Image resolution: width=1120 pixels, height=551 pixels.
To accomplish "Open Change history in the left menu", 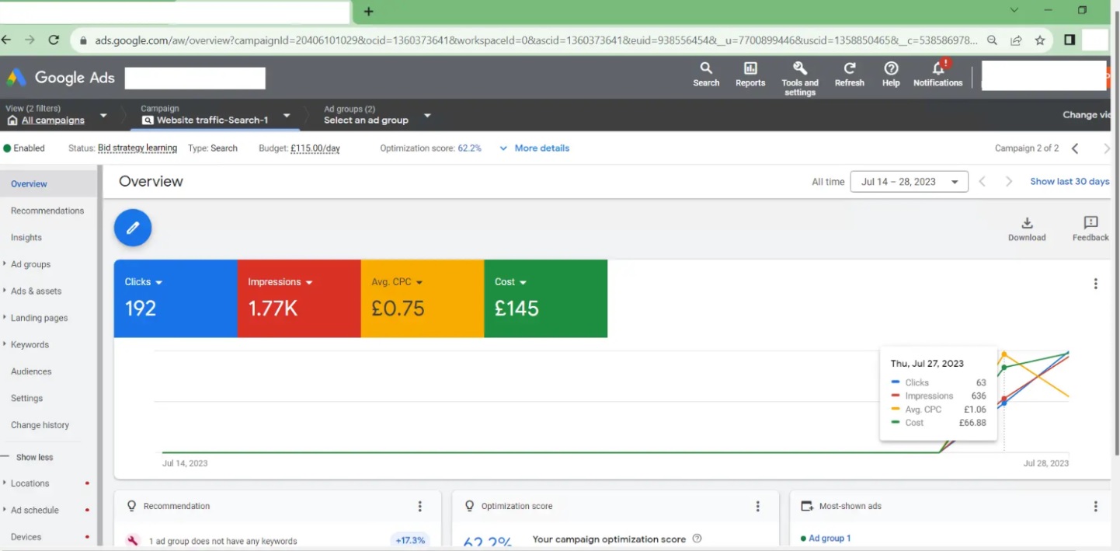I will tap(40, 425).
